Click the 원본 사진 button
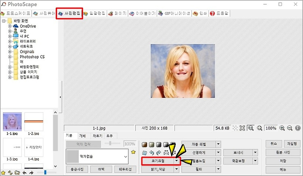The height and width of the screenshot is (176, 303). tap(283, 152)
